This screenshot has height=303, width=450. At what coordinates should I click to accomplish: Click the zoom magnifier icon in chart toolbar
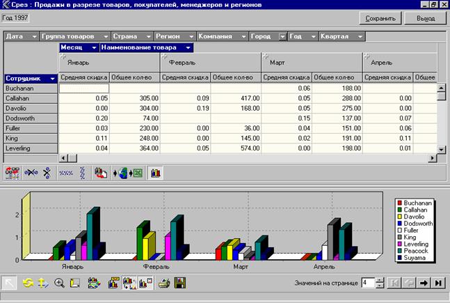(59, 283)
